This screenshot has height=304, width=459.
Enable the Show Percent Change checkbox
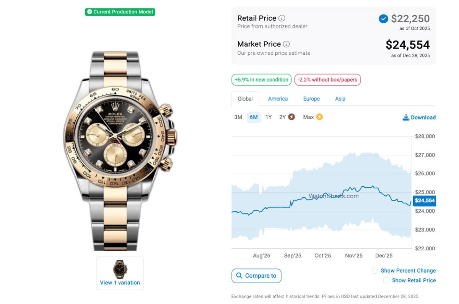(x=375, y=271)
